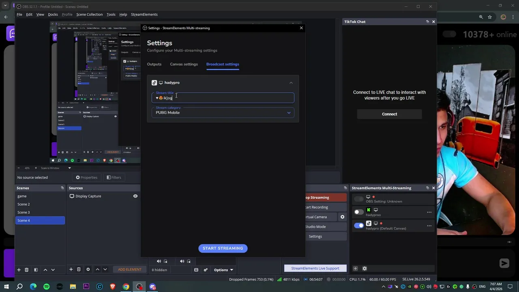Open Multi-Streaming dock settings gear
Image resolution: width=519 pixels, height=292 pixels.
(365, 268)
